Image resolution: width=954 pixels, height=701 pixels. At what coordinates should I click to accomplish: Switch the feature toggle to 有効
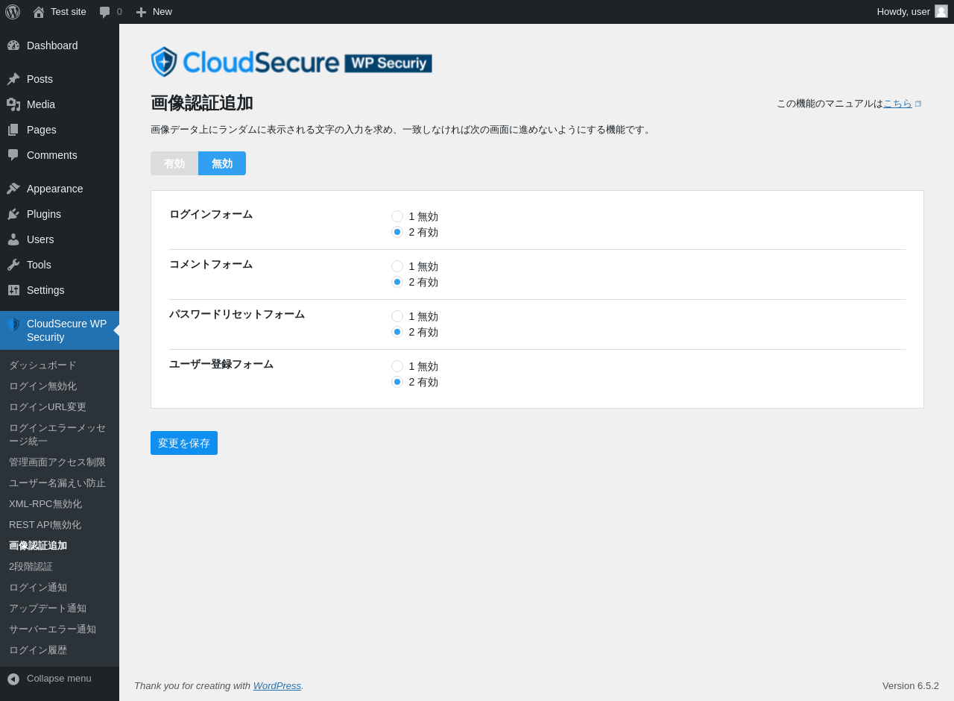coord(174,163)
